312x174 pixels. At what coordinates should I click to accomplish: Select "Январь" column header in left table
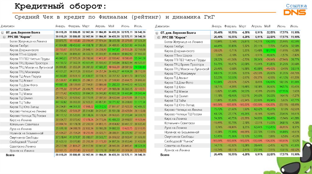(x=60, y=26)
